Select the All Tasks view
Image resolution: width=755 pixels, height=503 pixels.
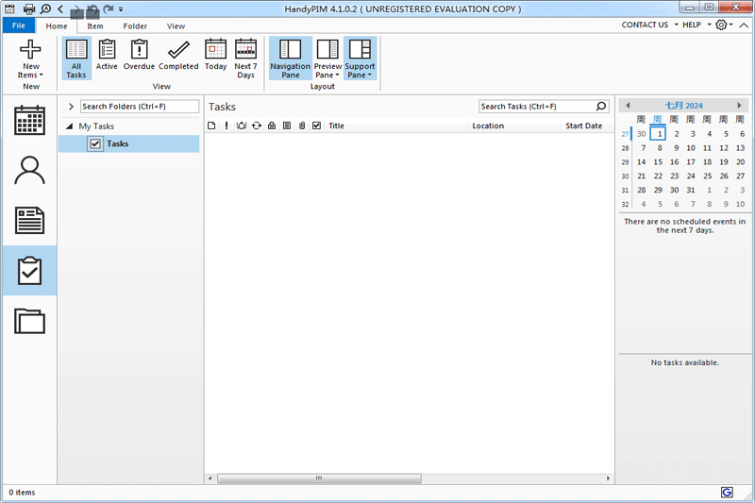pyautogui.click(x=76, y=59)
